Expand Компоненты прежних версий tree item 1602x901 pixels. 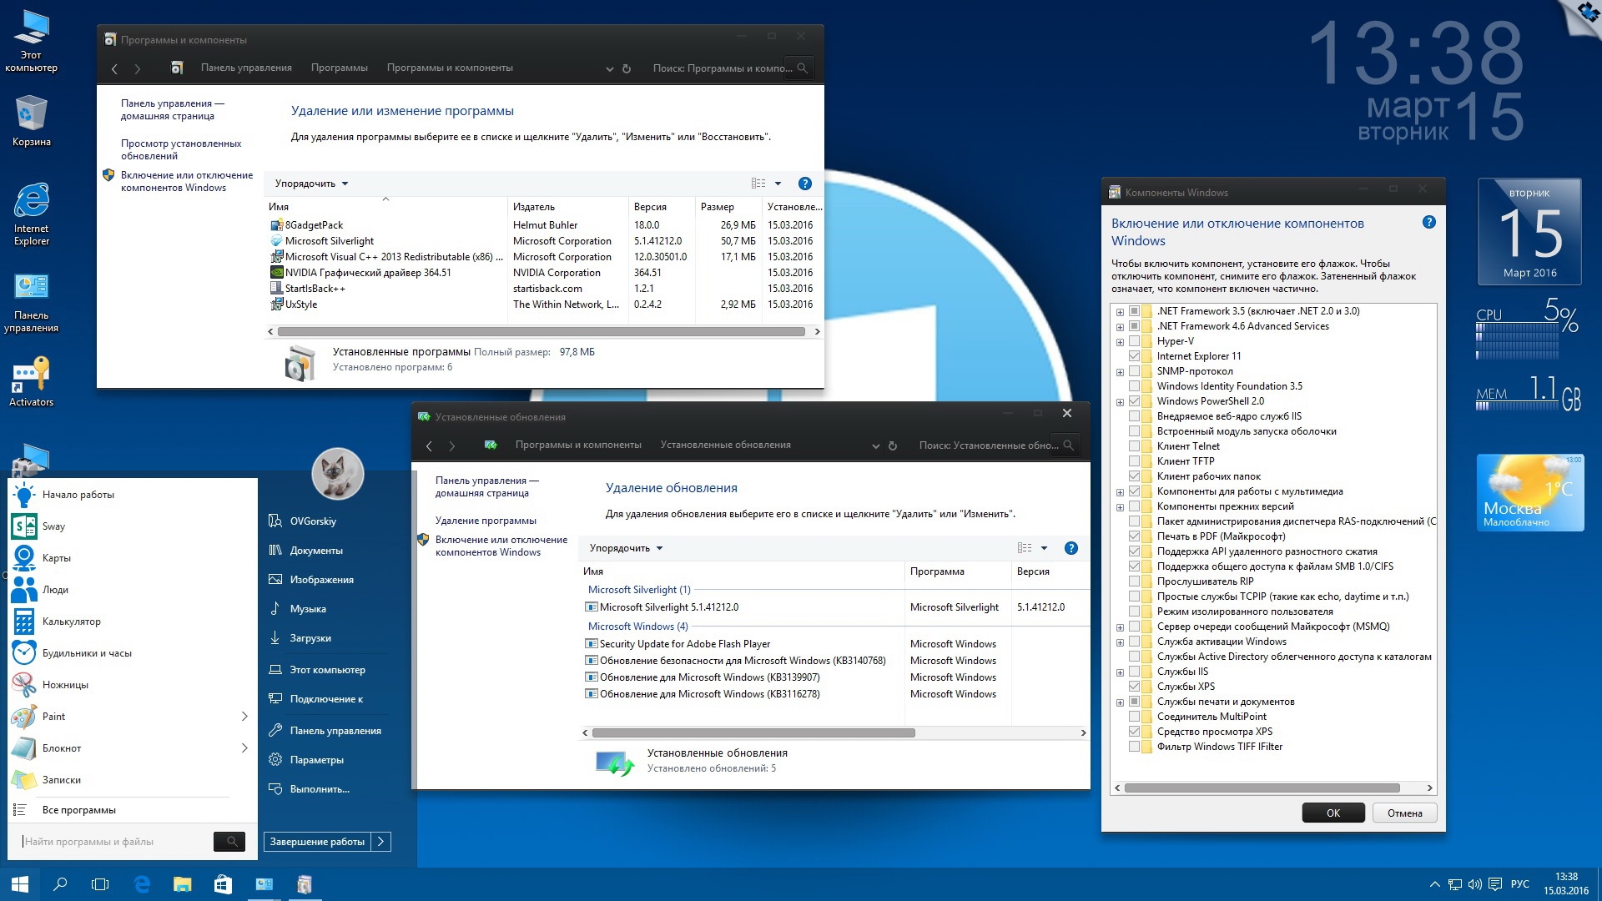pyautogui.click(x=1119, y=506)
